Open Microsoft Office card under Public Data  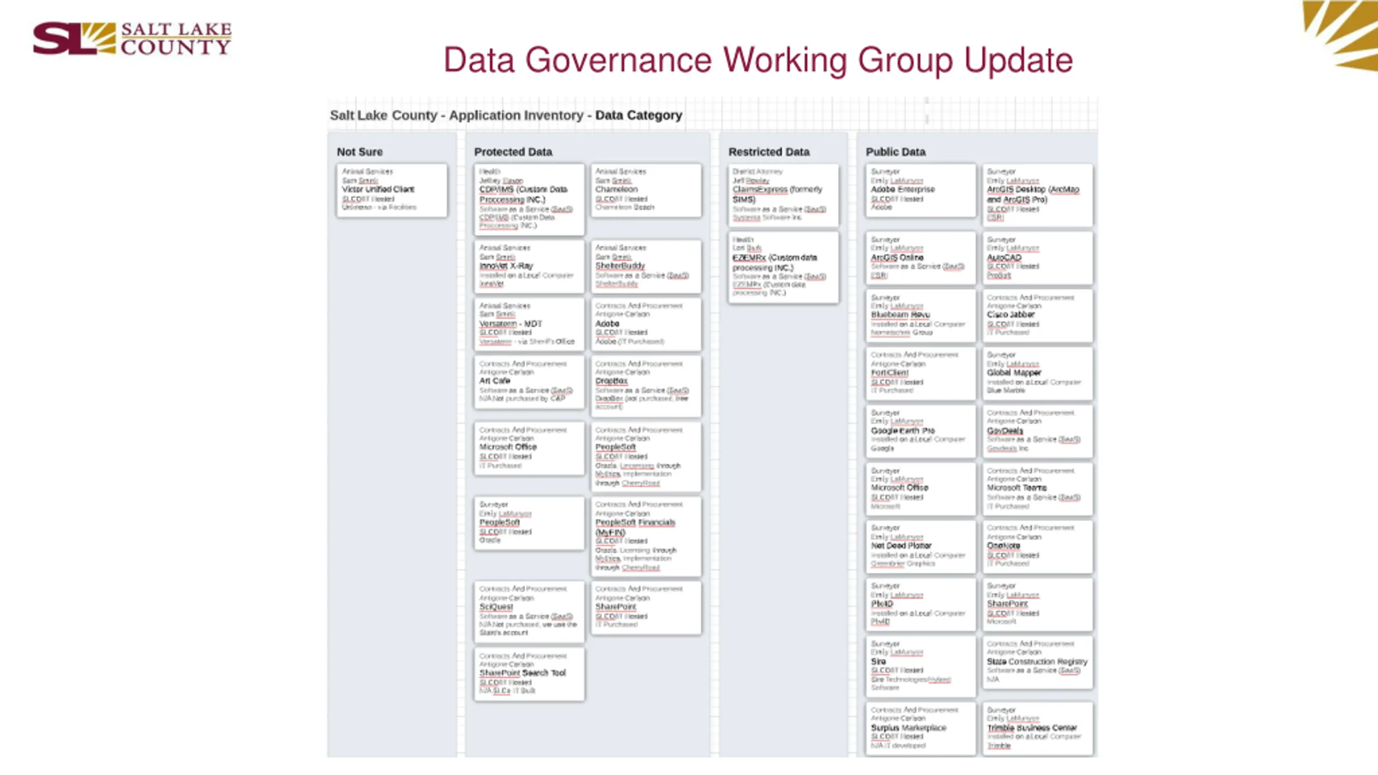921,489
